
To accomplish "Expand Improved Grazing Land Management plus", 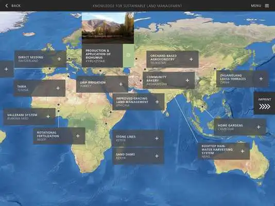I will click(157, 101).
